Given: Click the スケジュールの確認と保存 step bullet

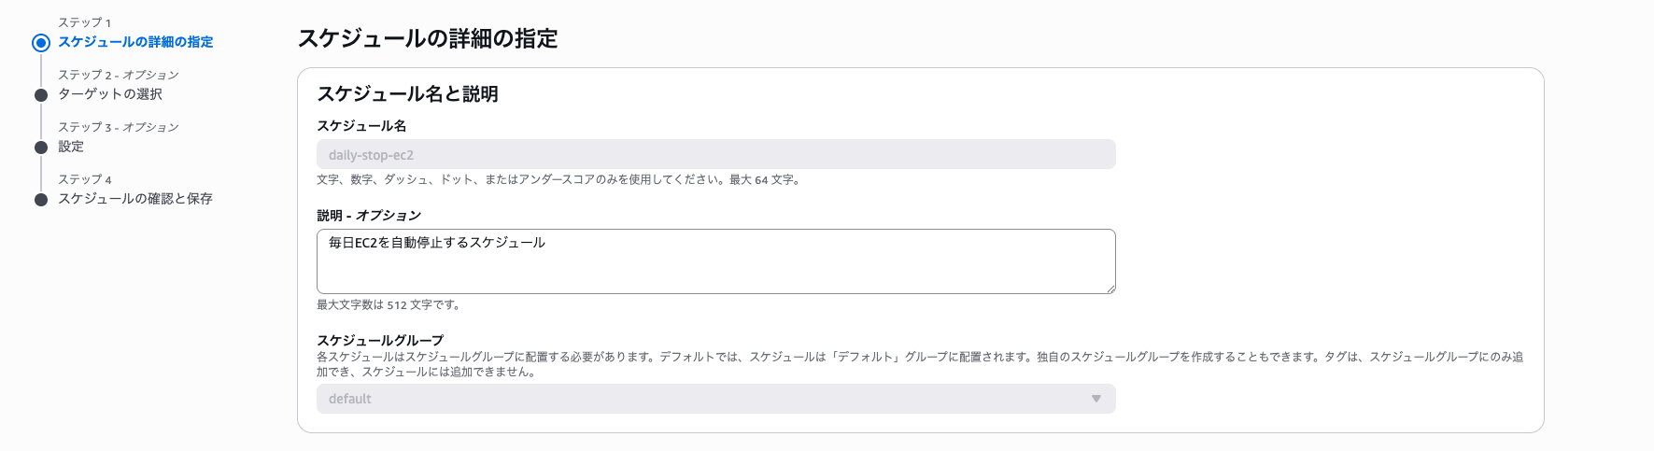Looking at the screenshot, I should pos(41,200).
